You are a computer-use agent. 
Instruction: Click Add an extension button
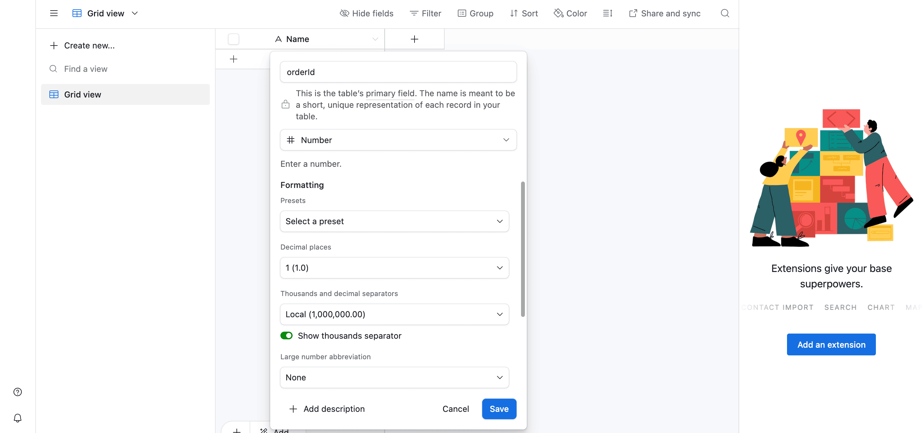[831, 345]
